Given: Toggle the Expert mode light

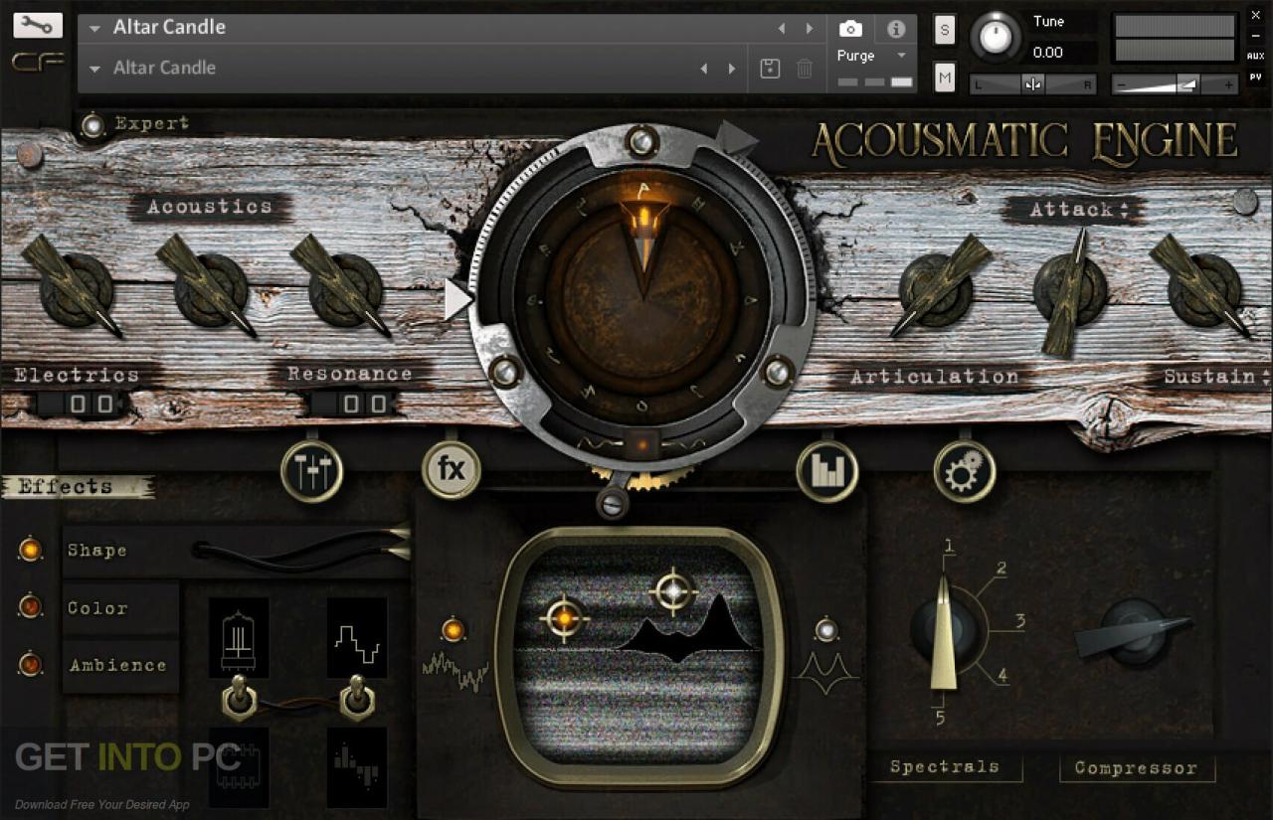Looking at the screenshot, I should click(93, 125).
